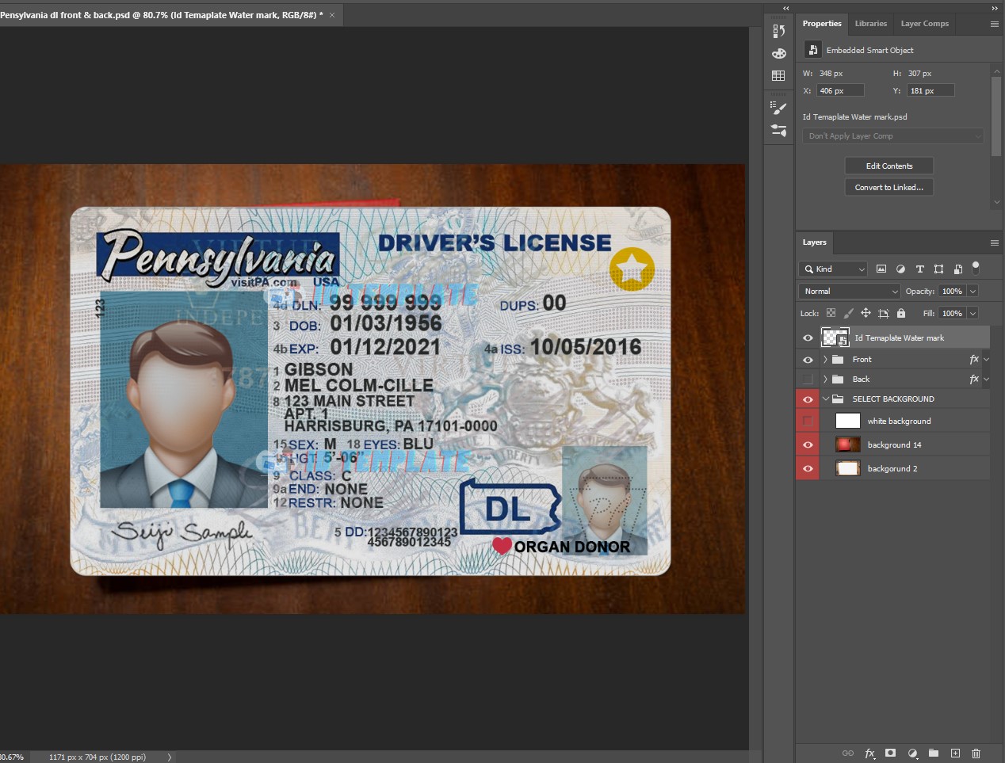Viewport: 1005px width, 763px height.
Task: Expand Back group's layer effects chevron
Action: (x=986, y=380)
